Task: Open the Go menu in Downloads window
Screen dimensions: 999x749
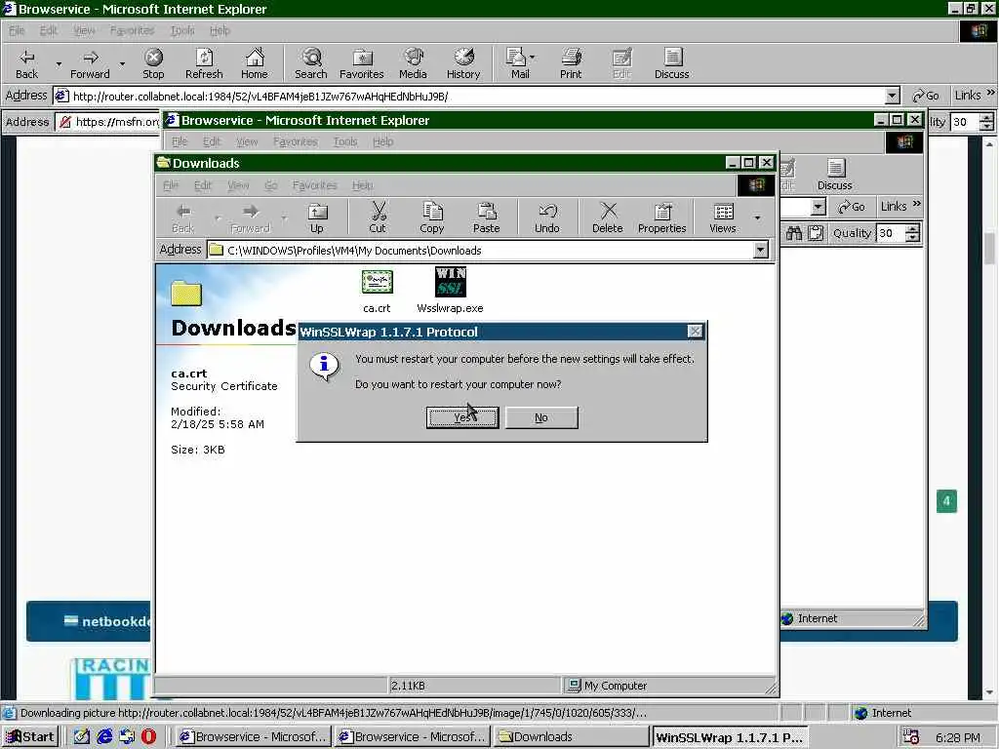Action: [271, 185]
